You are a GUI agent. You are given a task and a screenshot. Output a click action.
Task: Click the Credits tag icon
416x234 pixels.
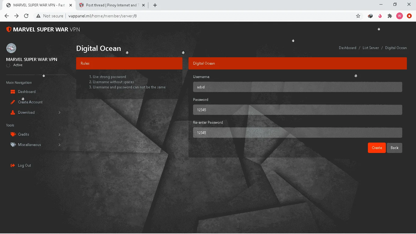pyautogui.click(x=13, y=134)
